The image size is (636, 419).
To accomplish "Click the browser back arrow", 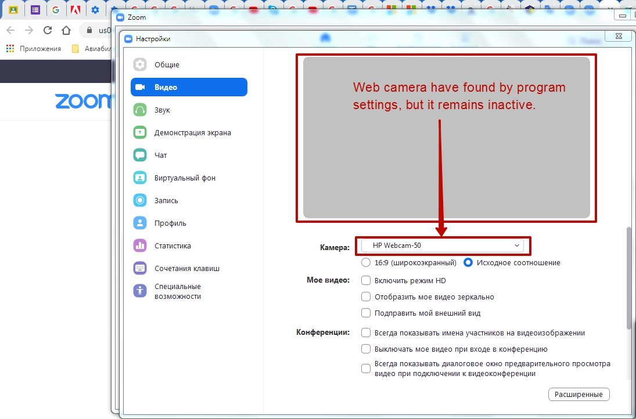I will click(10, 30).
